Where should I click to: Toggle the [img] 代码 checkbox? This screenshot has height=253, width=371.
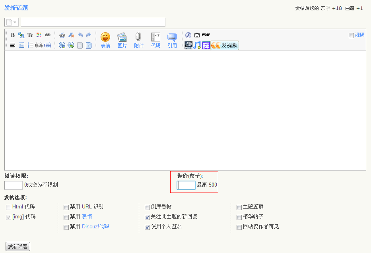click(x=8, y=217)
